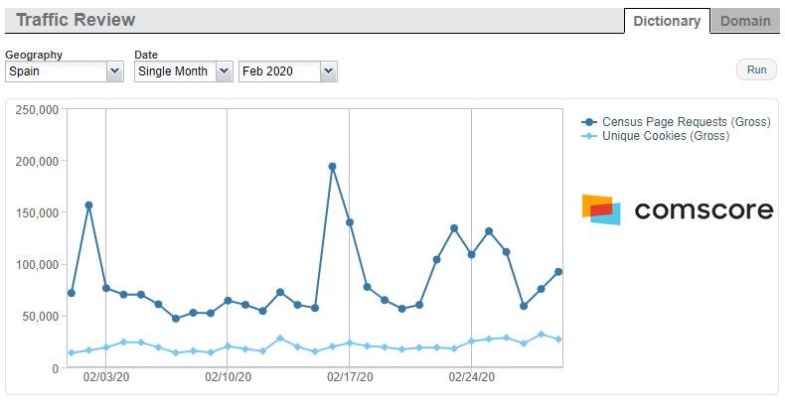Screen dimensions: 785x408
Task: Select the first Census Page Requests data point
Action: point(72,293)
